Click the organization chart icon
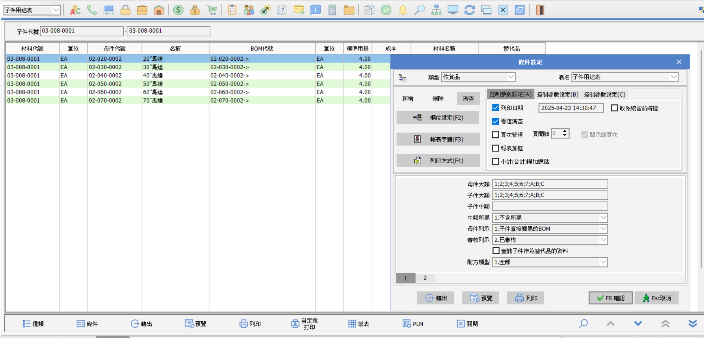 pyautogui.click(x=436, y=10)
